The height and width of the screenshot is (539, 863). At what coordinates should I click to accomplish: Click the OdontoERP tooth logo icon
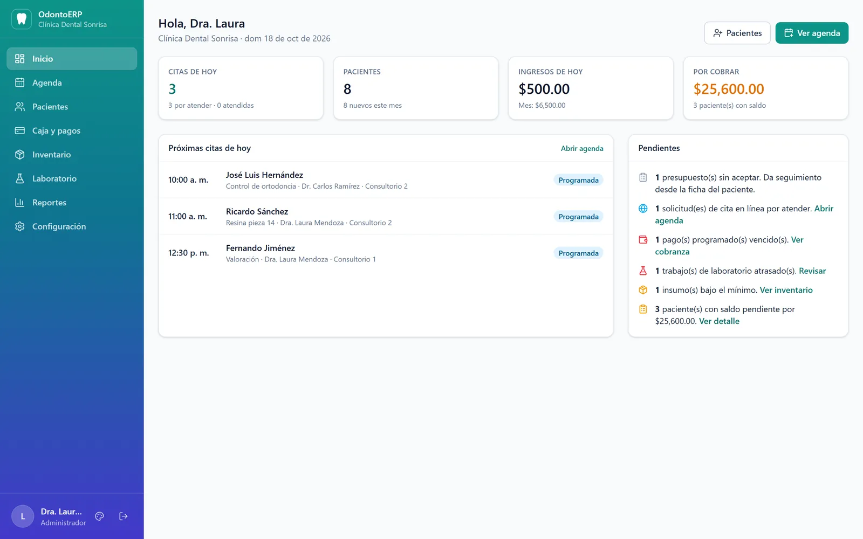pos(22,19)
